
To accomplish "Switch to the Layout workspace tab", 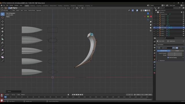I will click(x=27, y=6).
